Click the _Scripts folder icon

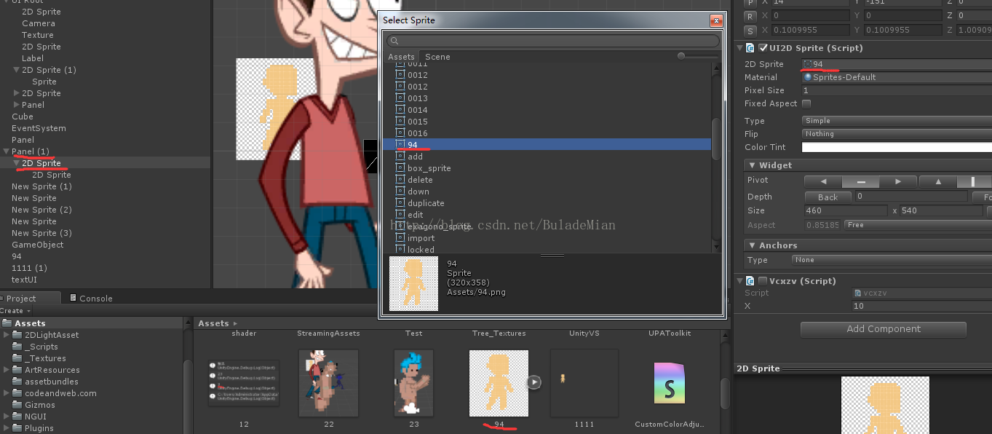[x=17, y=347]
